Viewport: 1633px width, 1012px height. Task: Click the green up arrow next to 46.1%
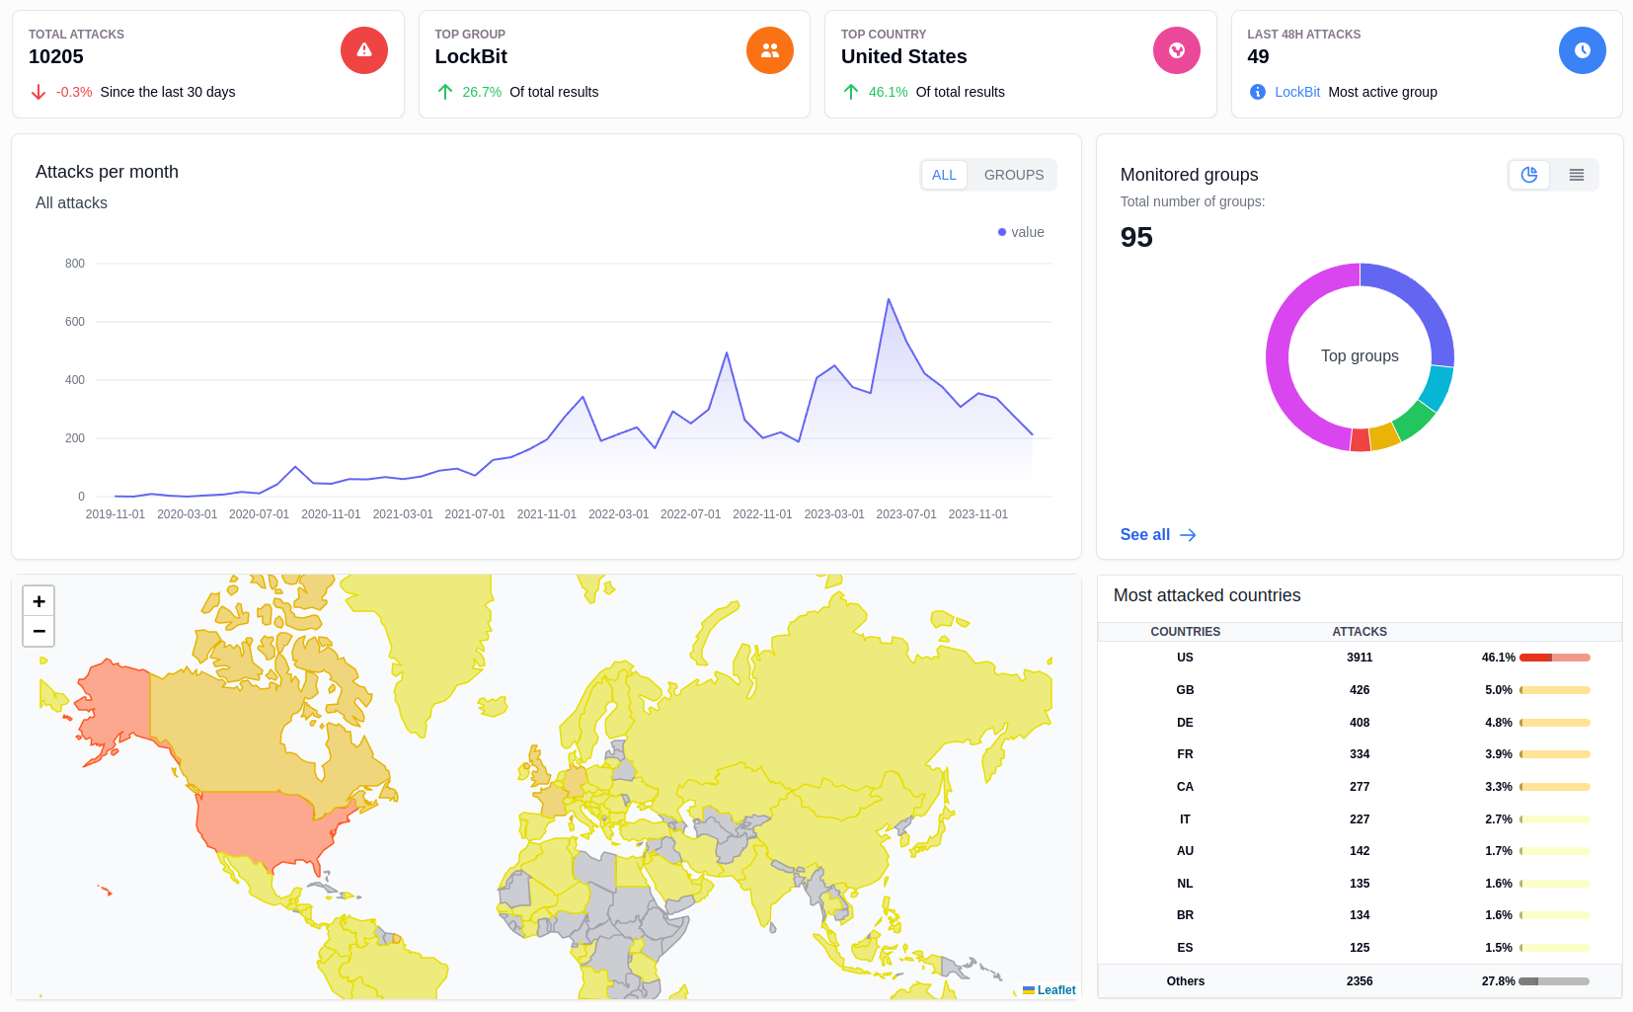[x=851, y=92]
